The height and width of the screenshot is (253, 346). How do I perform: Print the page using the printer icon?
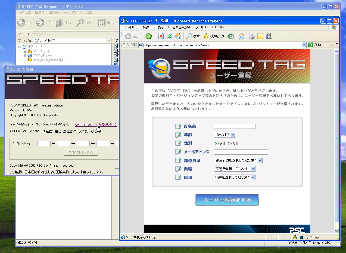click(x=252, y=36)
